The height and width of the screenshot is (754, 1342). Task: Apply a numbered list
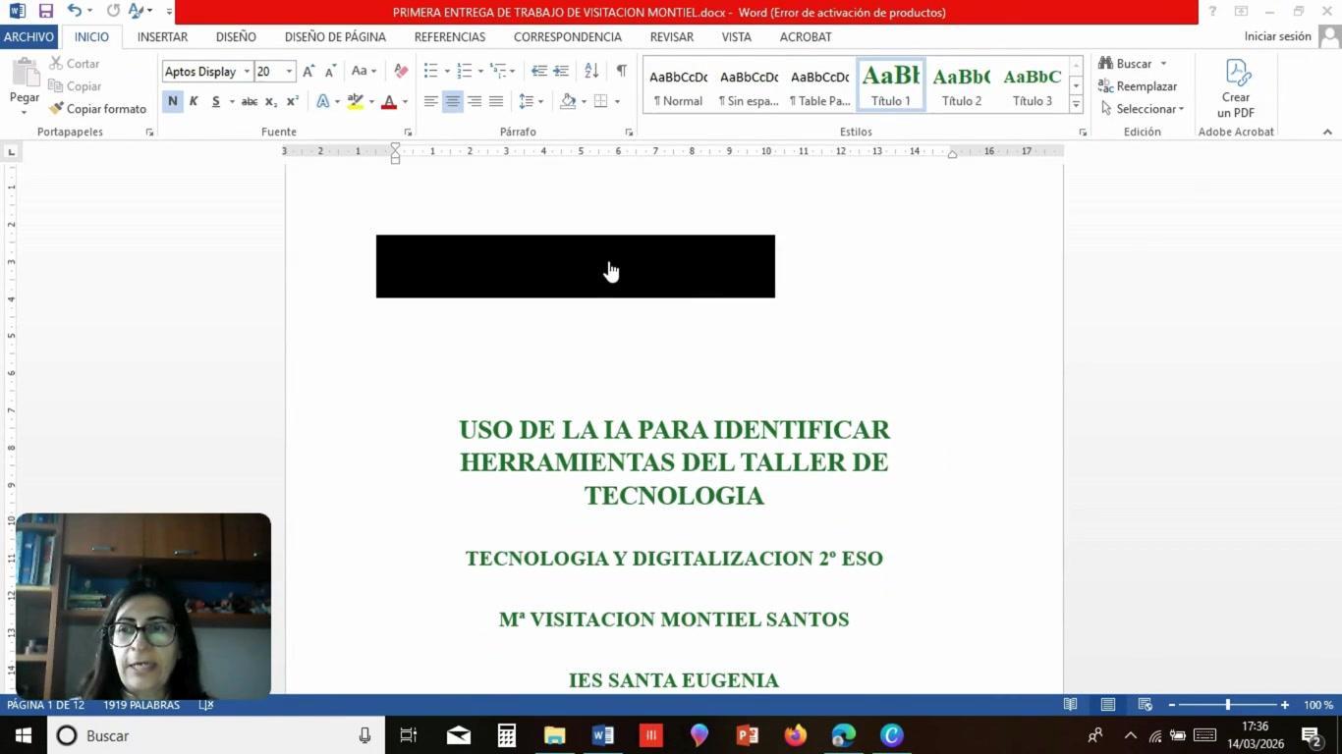(465, 72)
